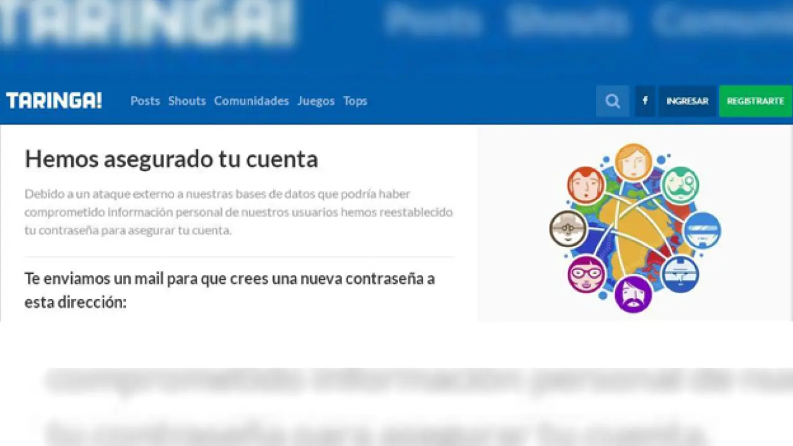The height and width of the screenshot is (446, 793).
Task: Go to the Shouts page
Action: 187,101
